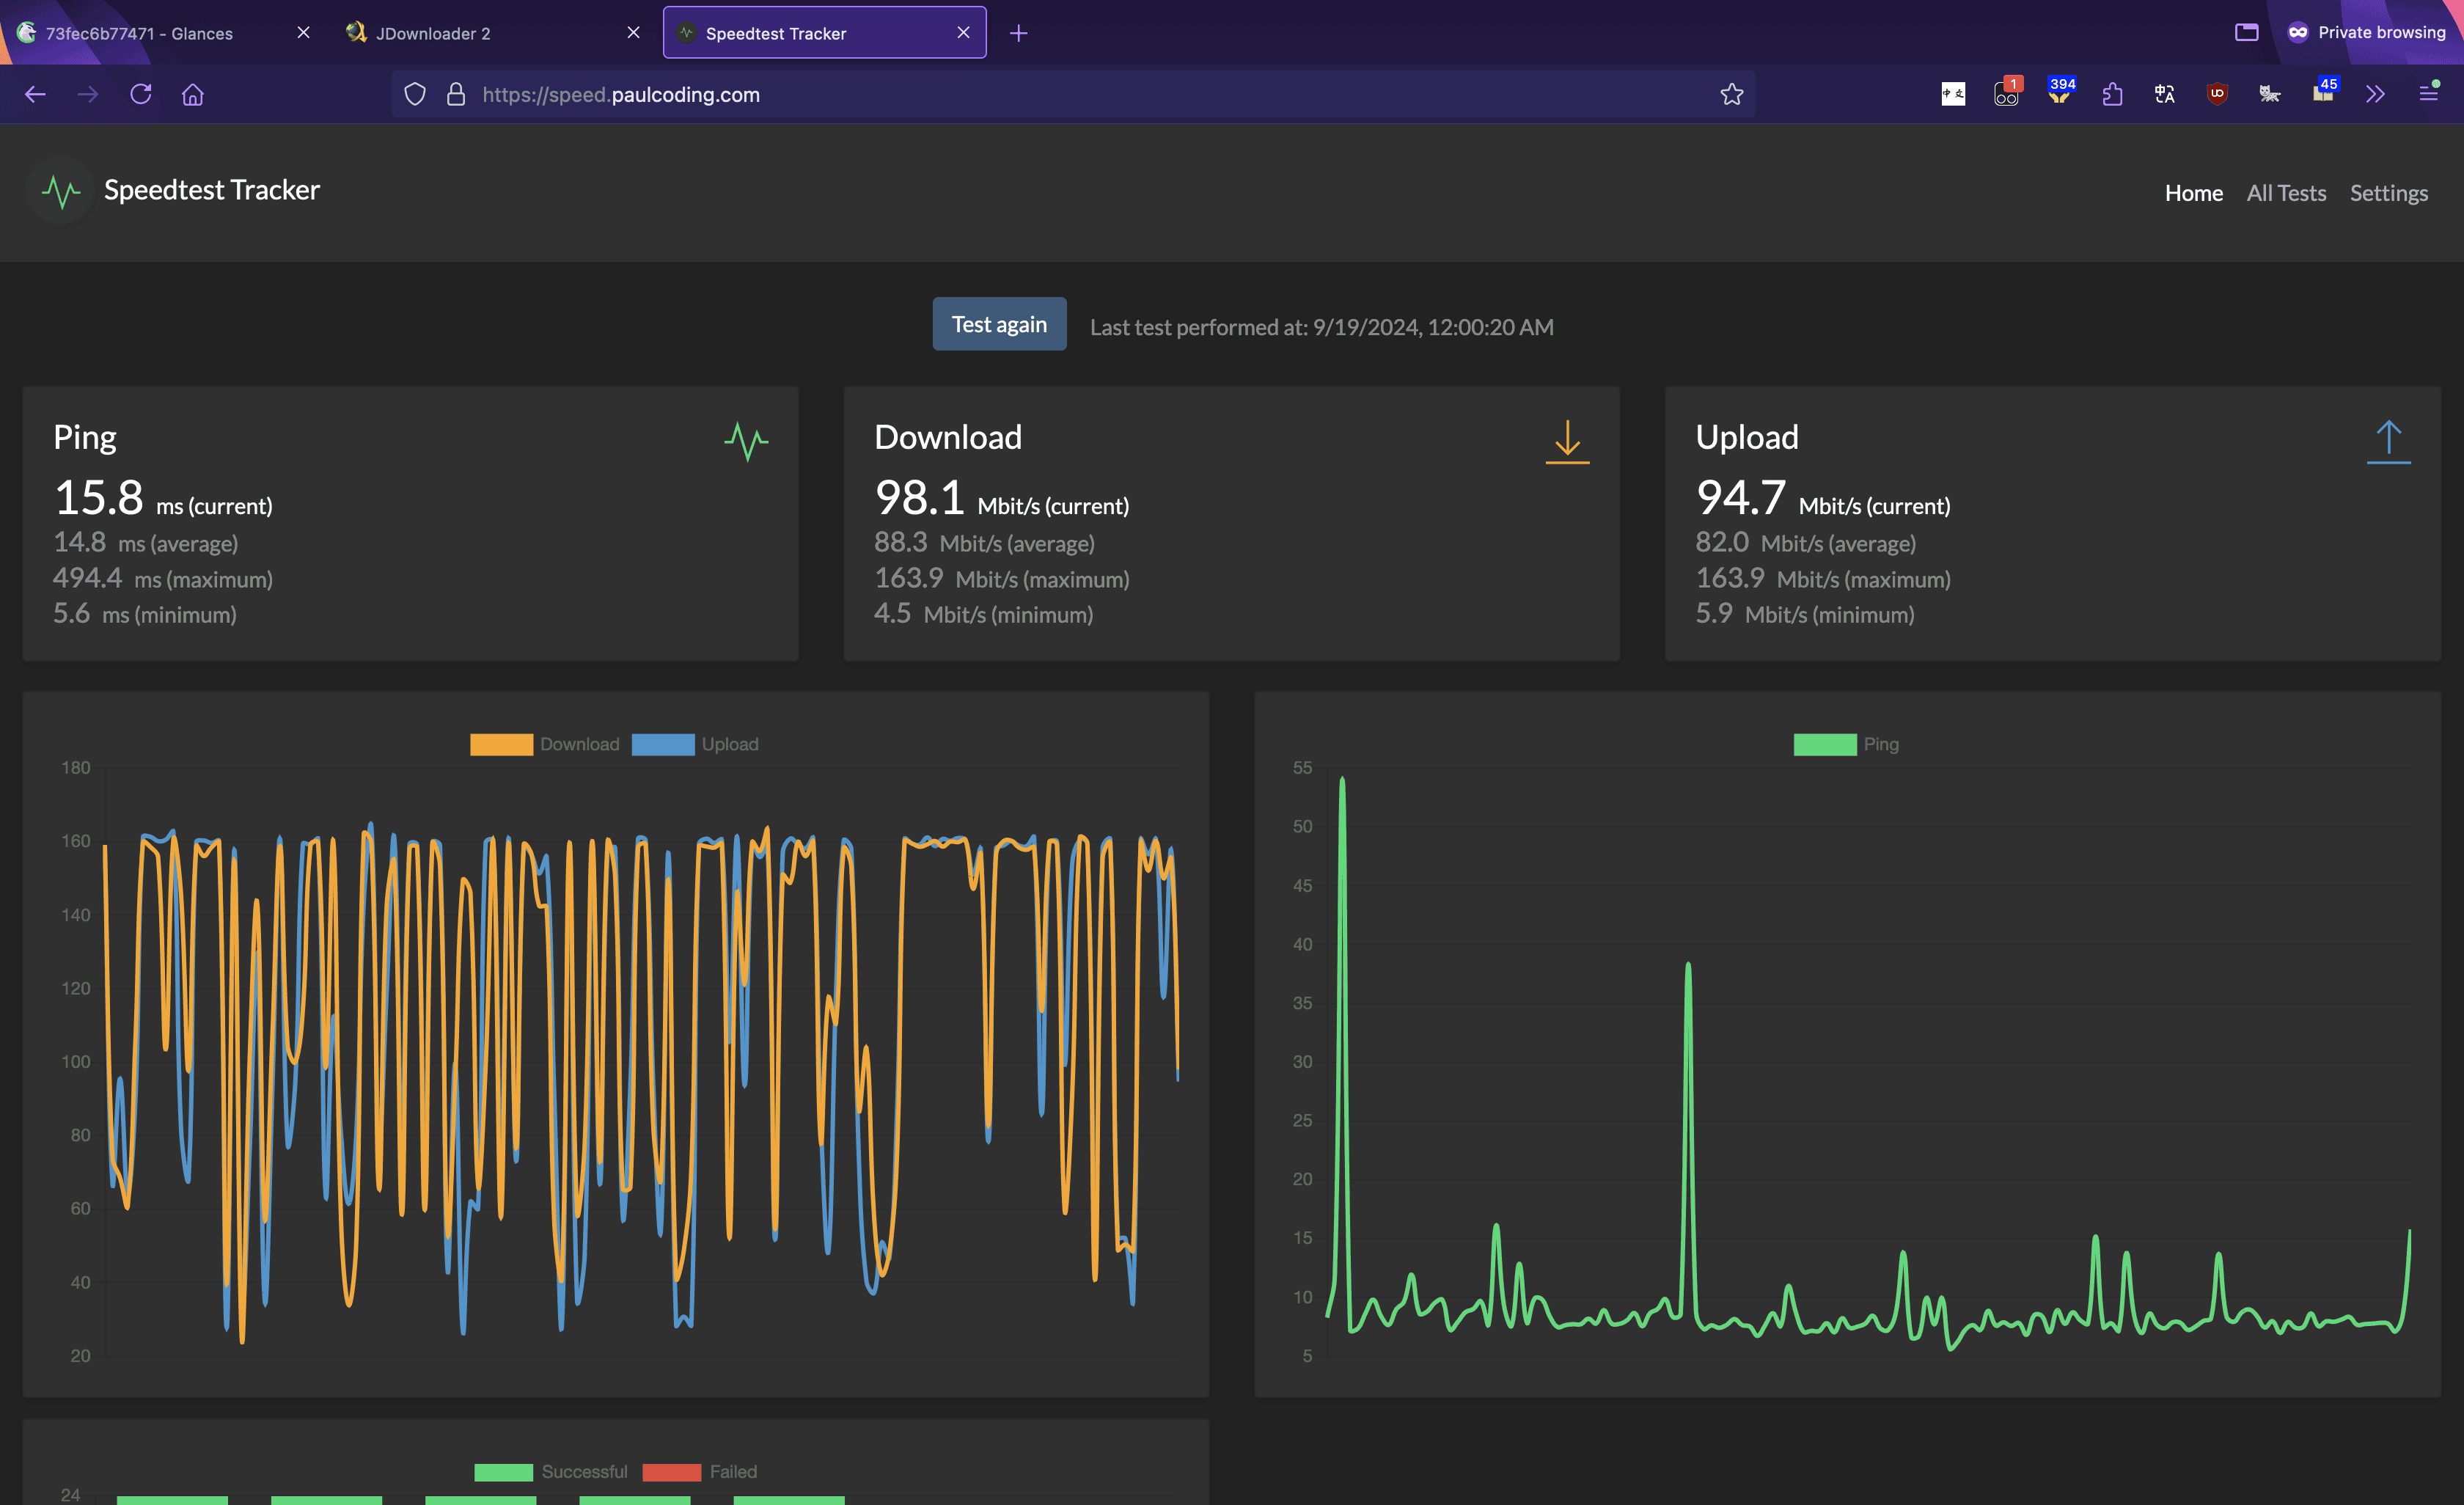Open the spotted cat extension icon
The height and width of the screenshot is (1505, 2464).
[2269, 94]
